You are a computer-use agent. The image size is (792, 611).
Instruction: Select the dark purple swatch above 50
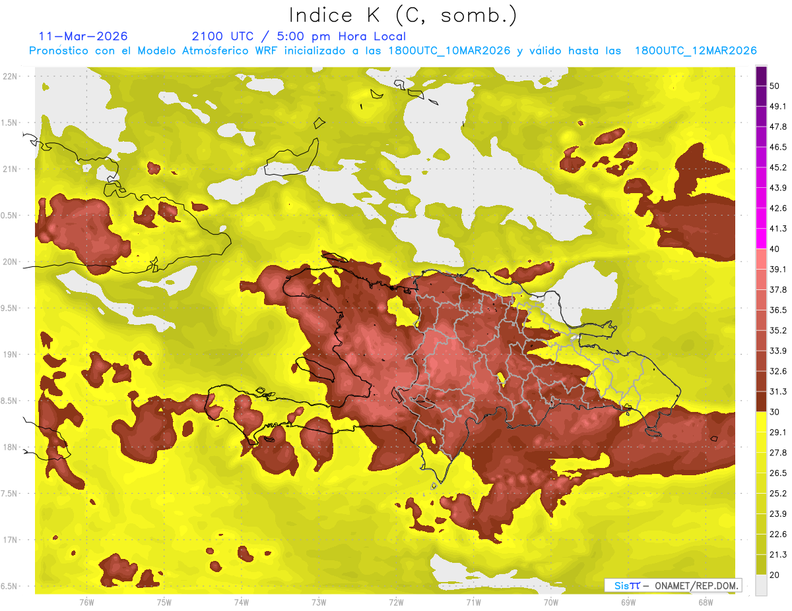[x=761, y=76]
